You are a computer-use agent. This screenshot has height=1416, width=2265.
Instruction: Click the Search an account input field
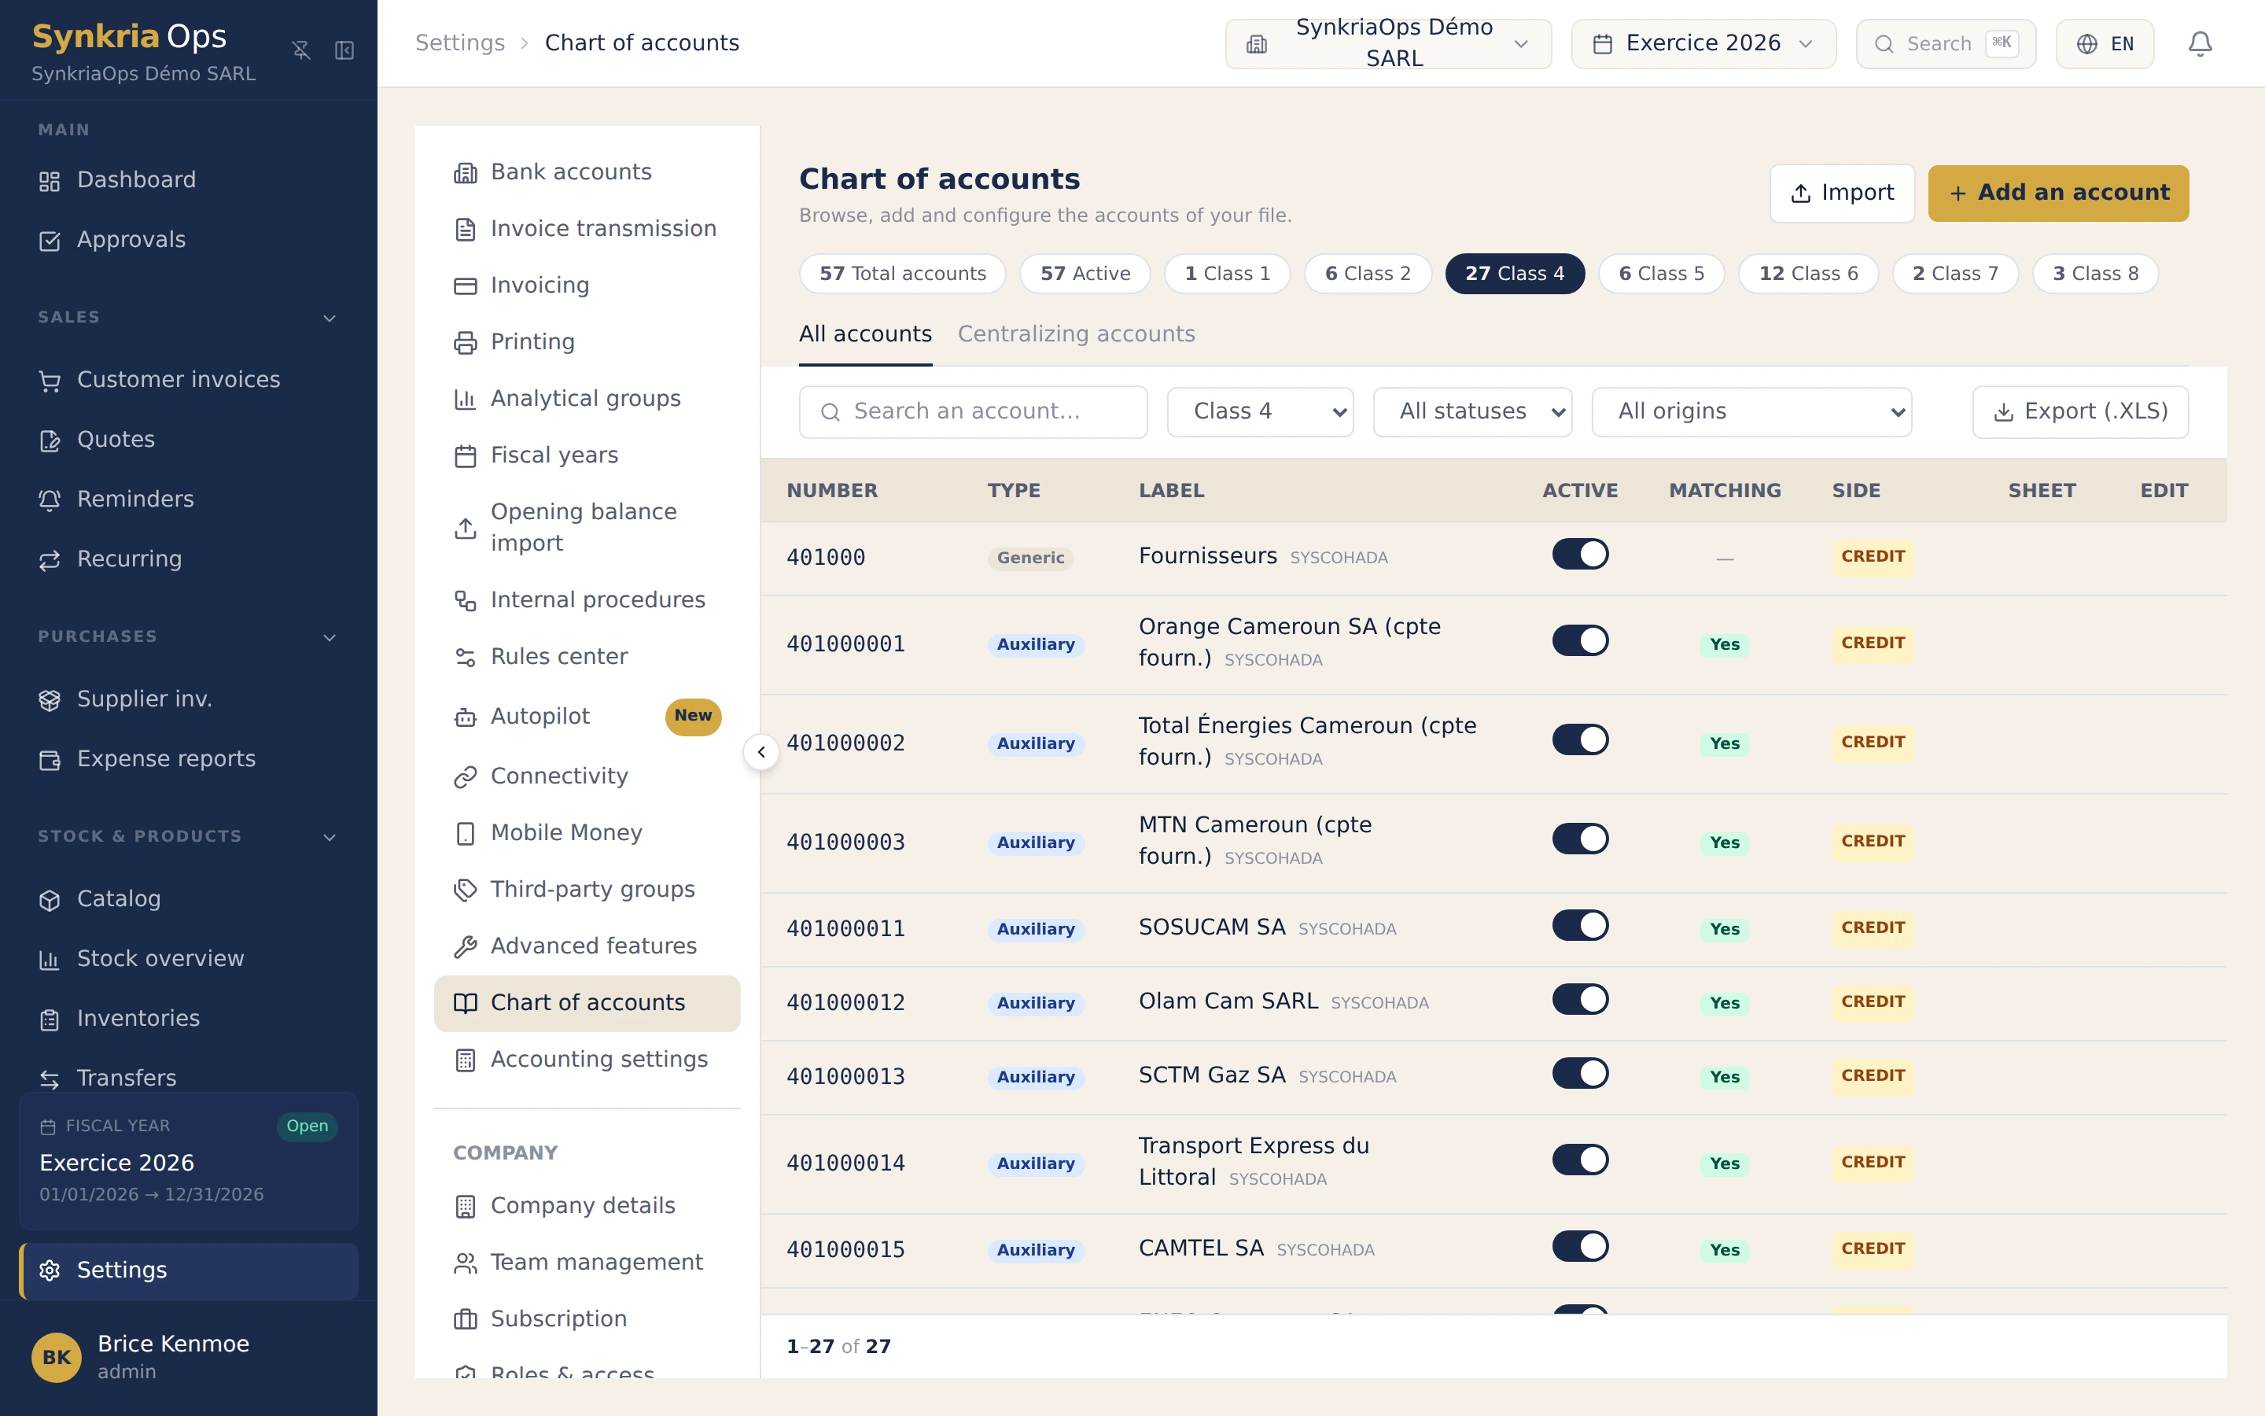[972, 412]
